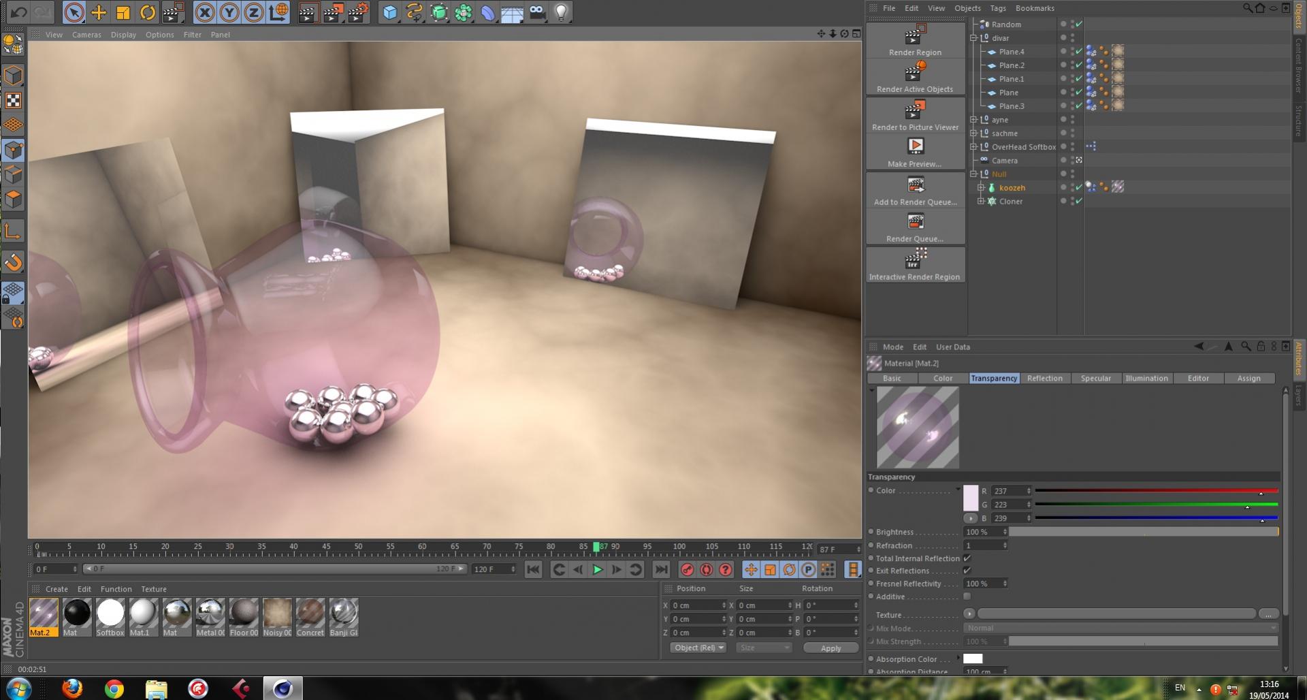Open material manager Create menu
The width and height of the screenshot is (1307, 700).
pos(57,589)
